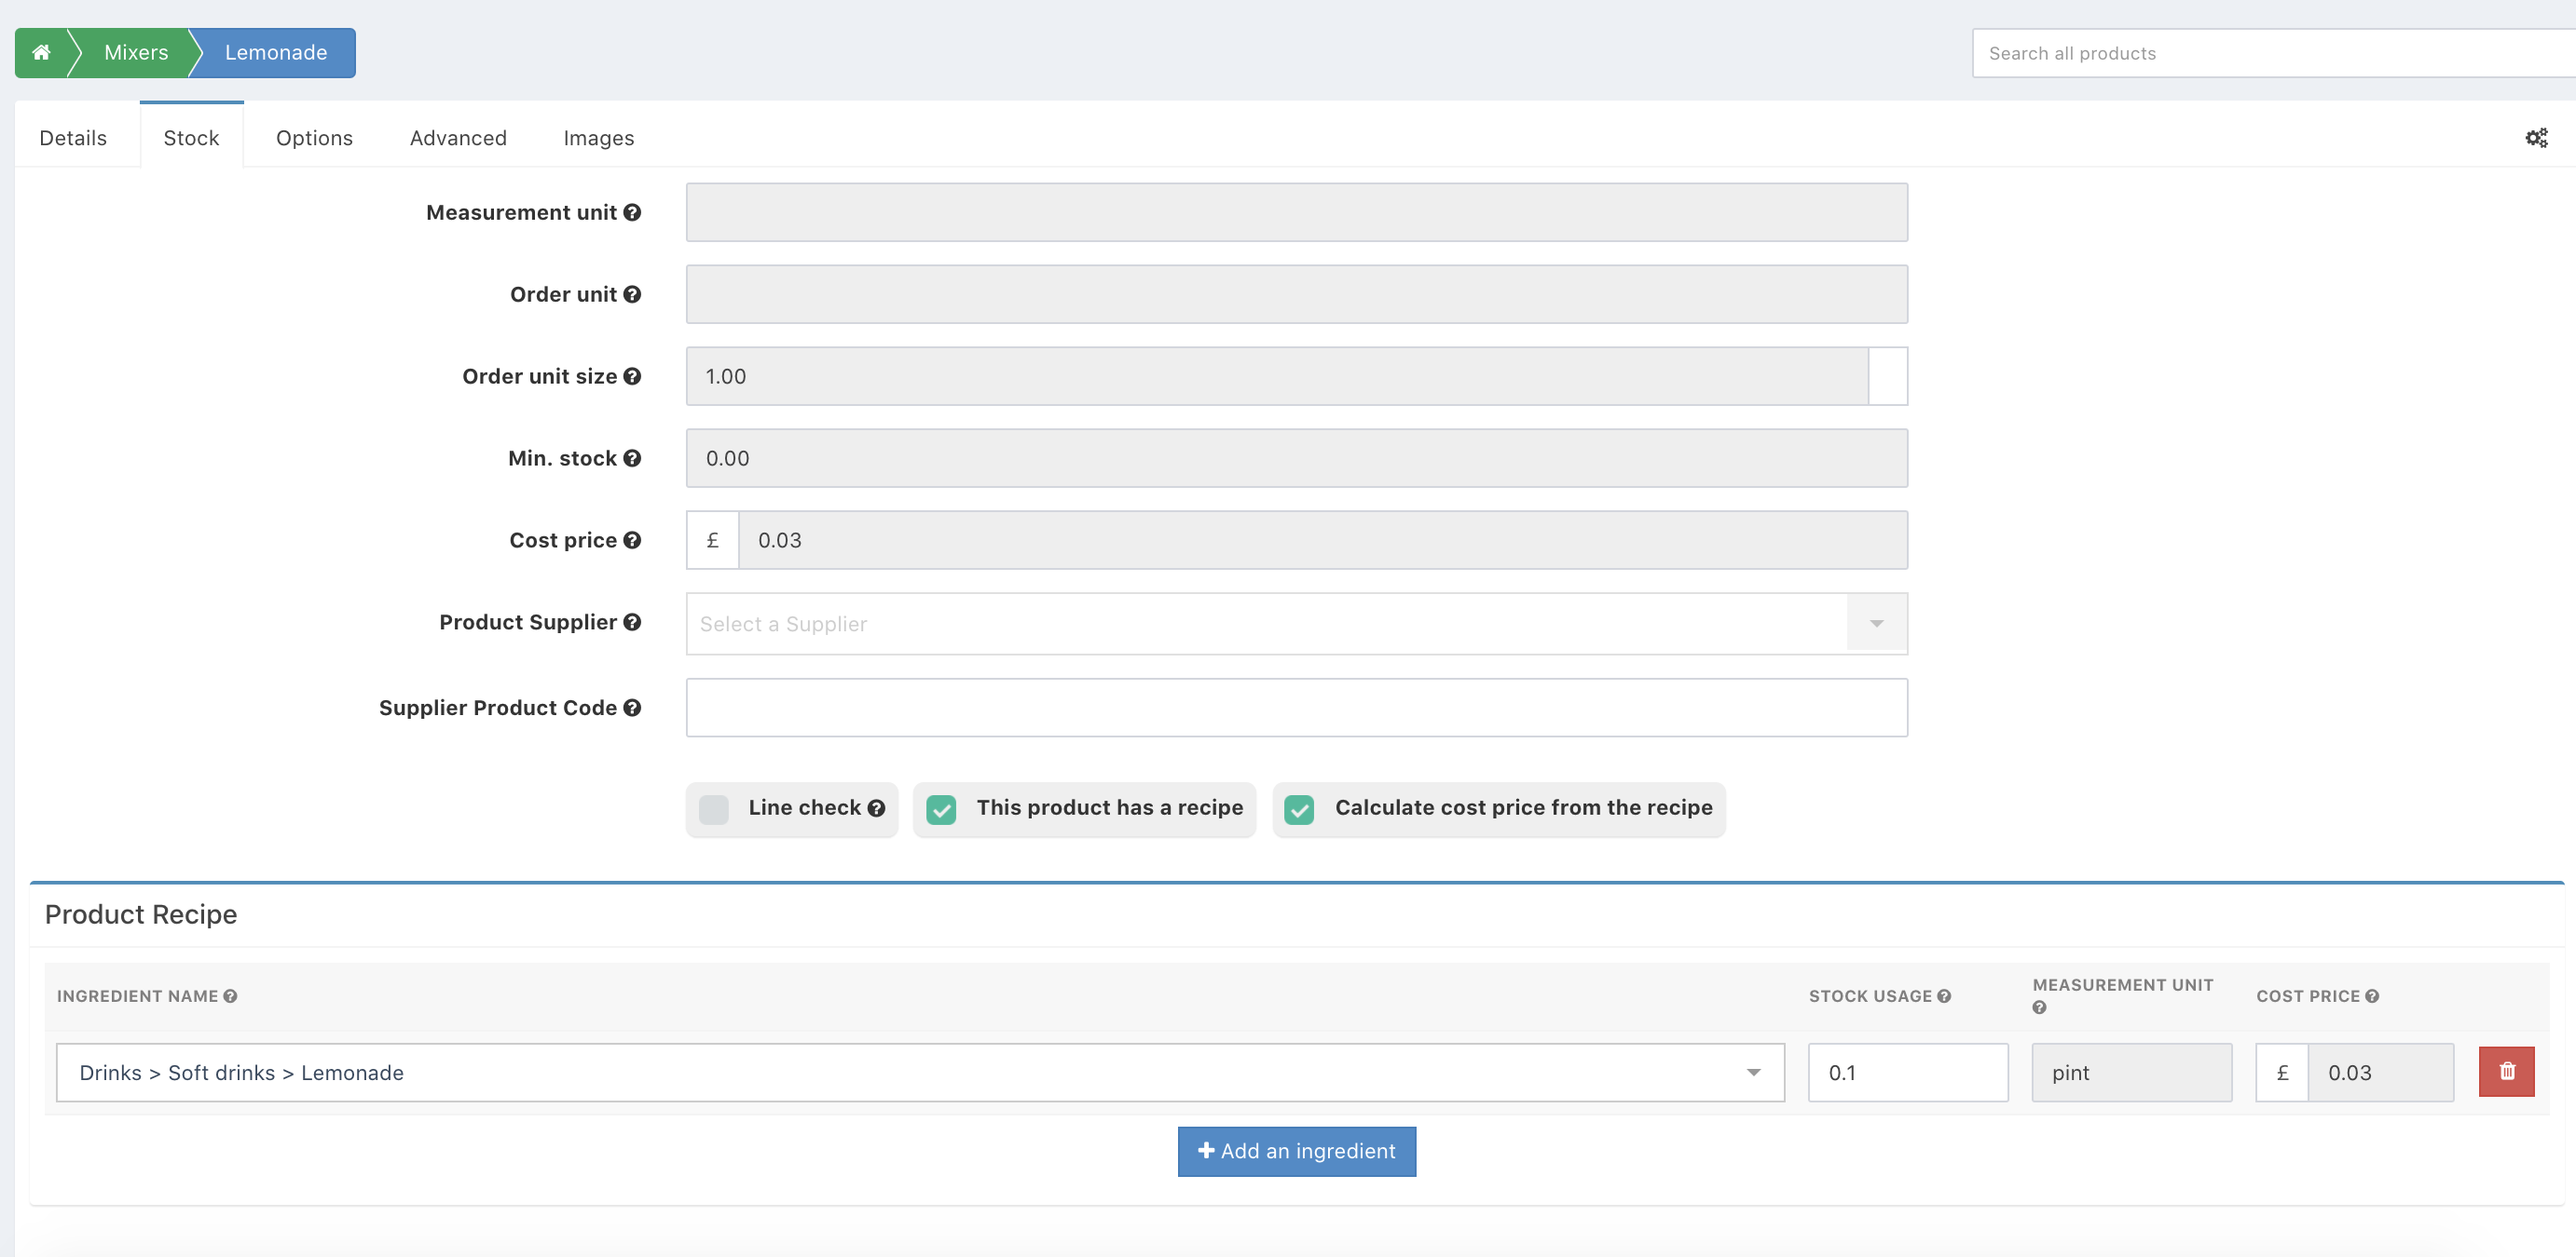The height and width of the screenshot is (1257, 2576).
Task: Click the home icon in breadcrumb
Action: [41, 53]
